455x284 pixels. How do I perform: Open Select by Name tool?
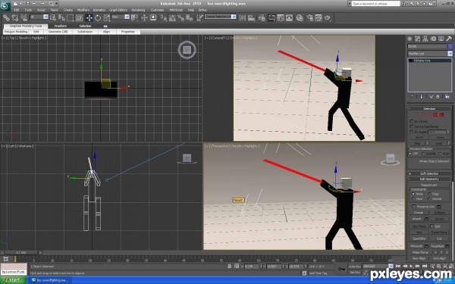(x=61, y=18)
